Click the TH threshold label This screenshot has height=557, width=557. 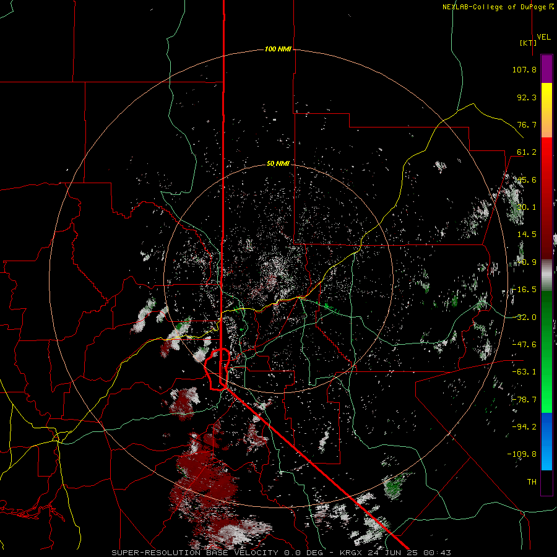532,482
